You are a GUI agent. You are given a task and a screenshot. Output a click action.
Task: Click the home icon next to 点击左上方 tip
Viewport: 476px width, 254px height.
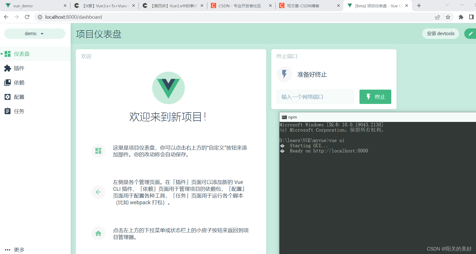98,233
